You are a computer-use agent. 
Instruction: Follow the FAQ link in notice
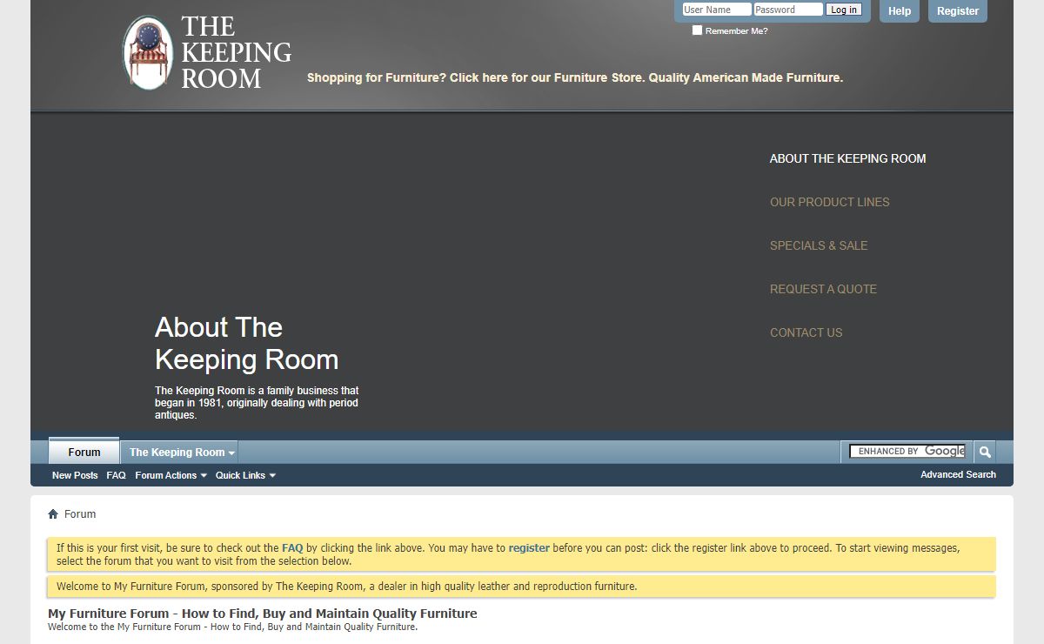(292, 548)
